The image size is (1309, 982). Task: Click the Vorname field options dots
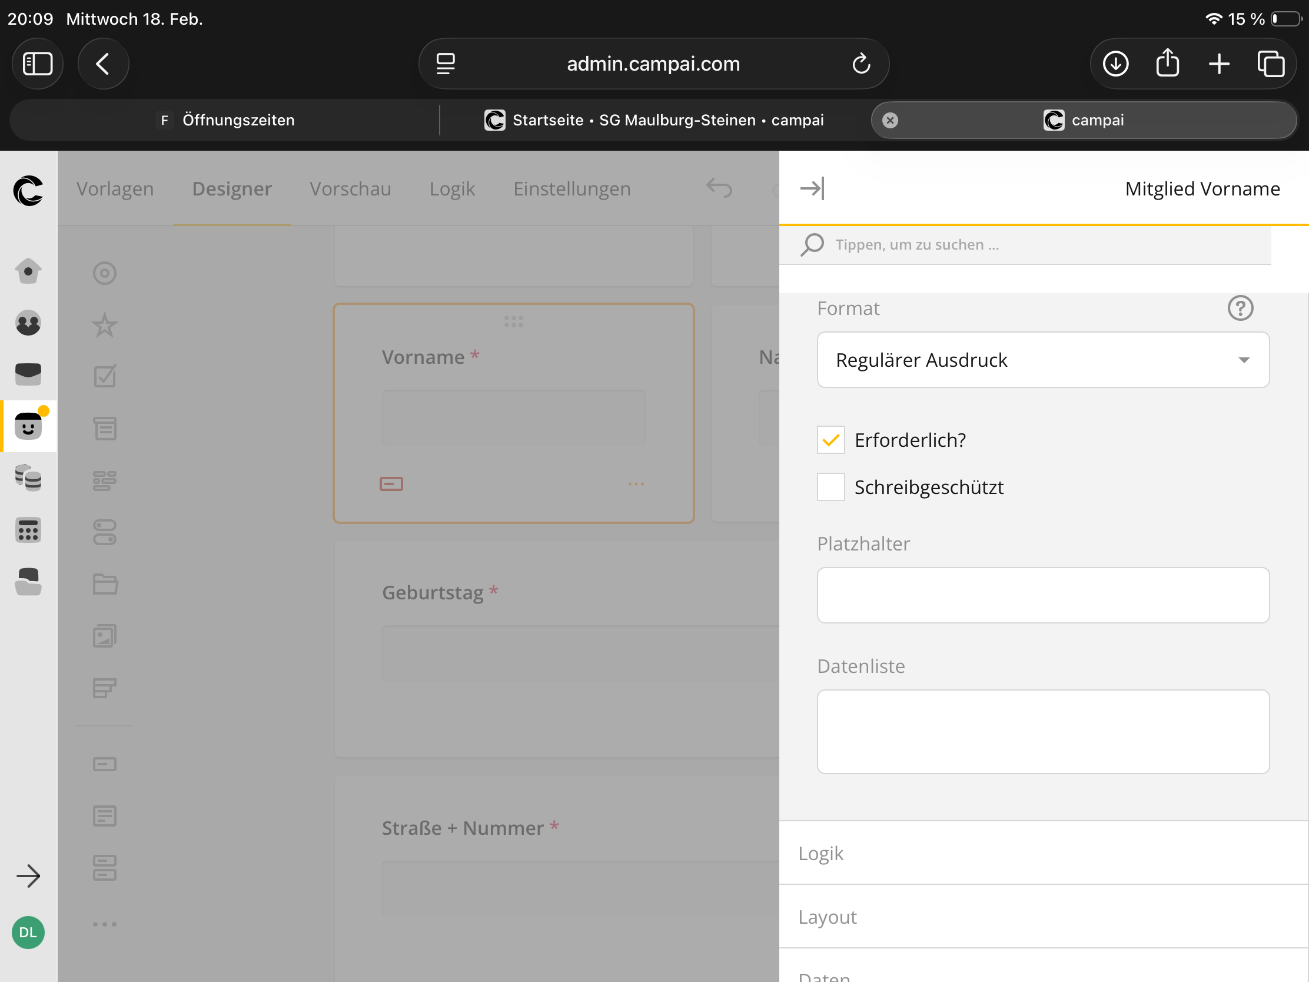click(x=636, y=484)
